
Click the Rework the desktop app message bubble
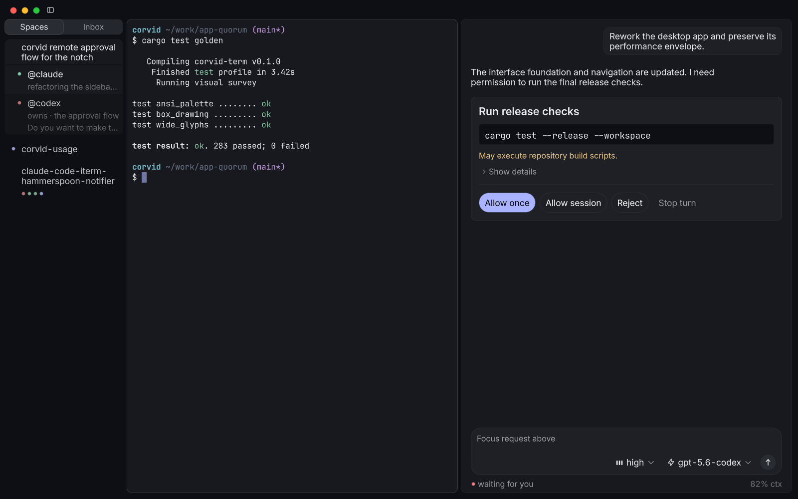pos(692,41)
